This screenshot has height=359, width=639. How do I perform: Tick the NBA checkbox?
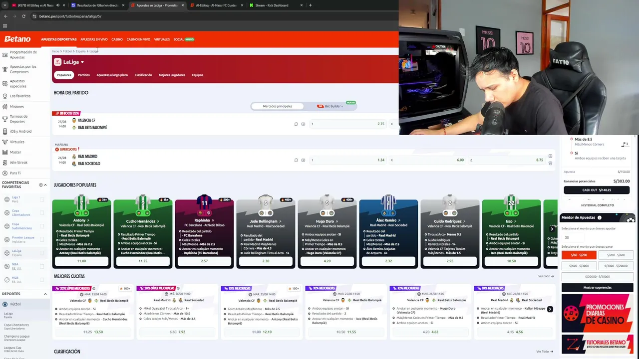point(42,266)
